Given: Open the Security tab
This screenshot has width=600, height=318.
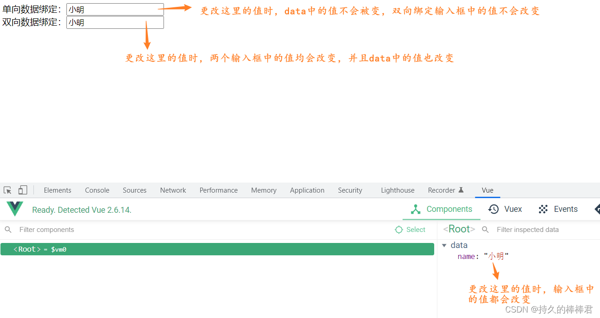Looking at the screenshot, I should [x=350, y=190].
